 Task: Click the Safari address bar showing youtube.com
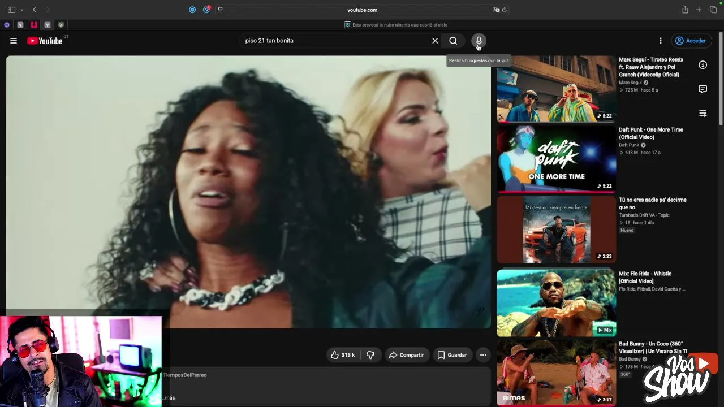pyautogui.click(x=362, y=10)
